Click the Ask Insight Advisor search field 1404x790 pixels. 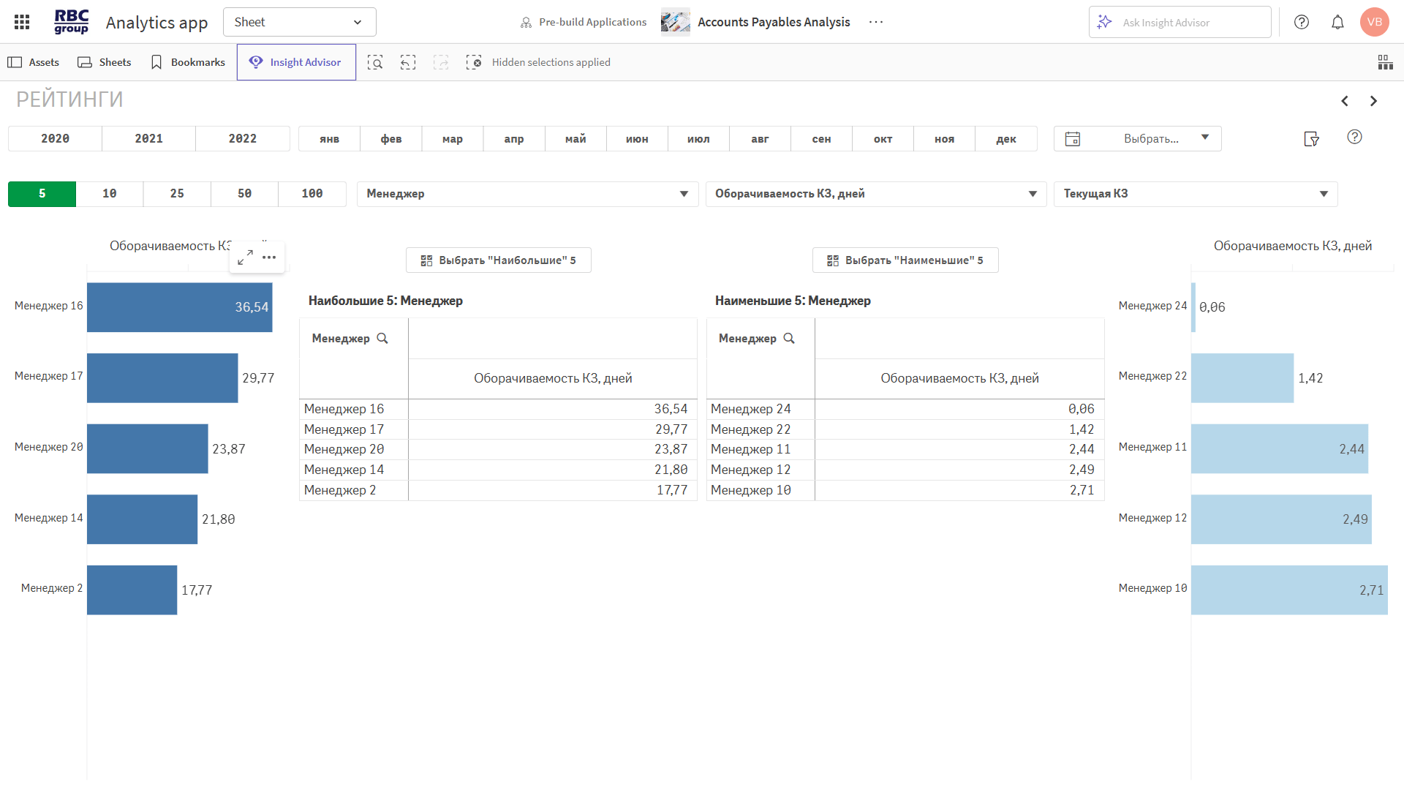point(1180,23)
